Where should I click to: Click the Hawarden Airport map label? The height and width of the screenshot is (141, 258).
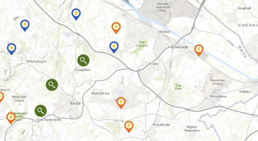[x=217, y=82]
